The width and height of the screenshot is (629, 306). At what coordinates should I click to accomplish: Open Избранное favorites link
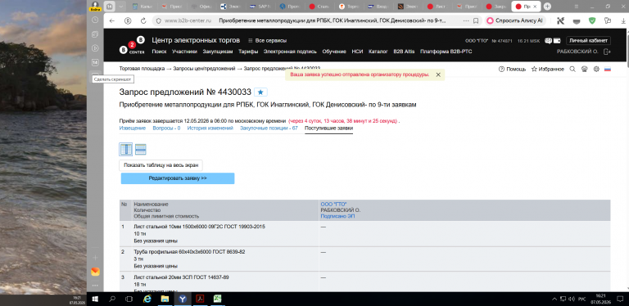point(548,69)
